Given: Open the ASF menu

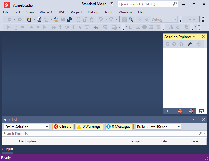Looking at the screenshot, I should 62,12.
